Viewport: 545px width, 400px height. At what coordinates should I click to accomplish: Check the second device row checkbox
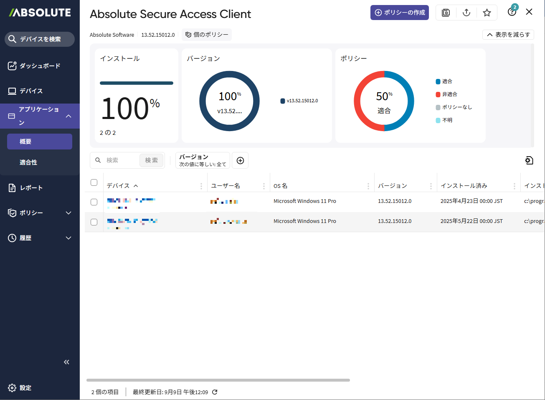[x=94, y=222]
